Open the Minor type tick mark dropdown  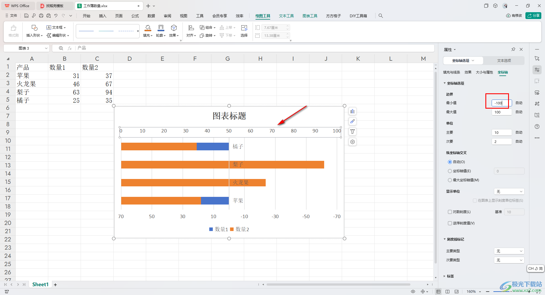(509, 260)
